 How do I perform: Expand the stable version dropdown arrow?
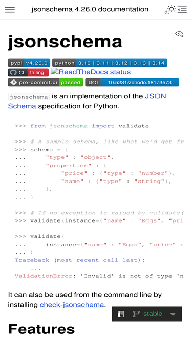173,314
